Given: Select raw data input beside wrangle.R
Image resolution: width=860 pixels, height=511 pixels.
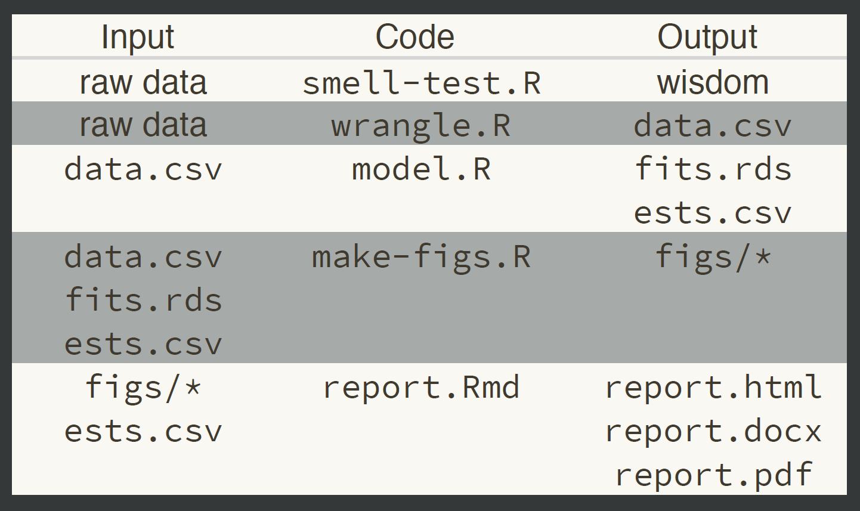Looking at the screenshot, I should pos(143,125).
